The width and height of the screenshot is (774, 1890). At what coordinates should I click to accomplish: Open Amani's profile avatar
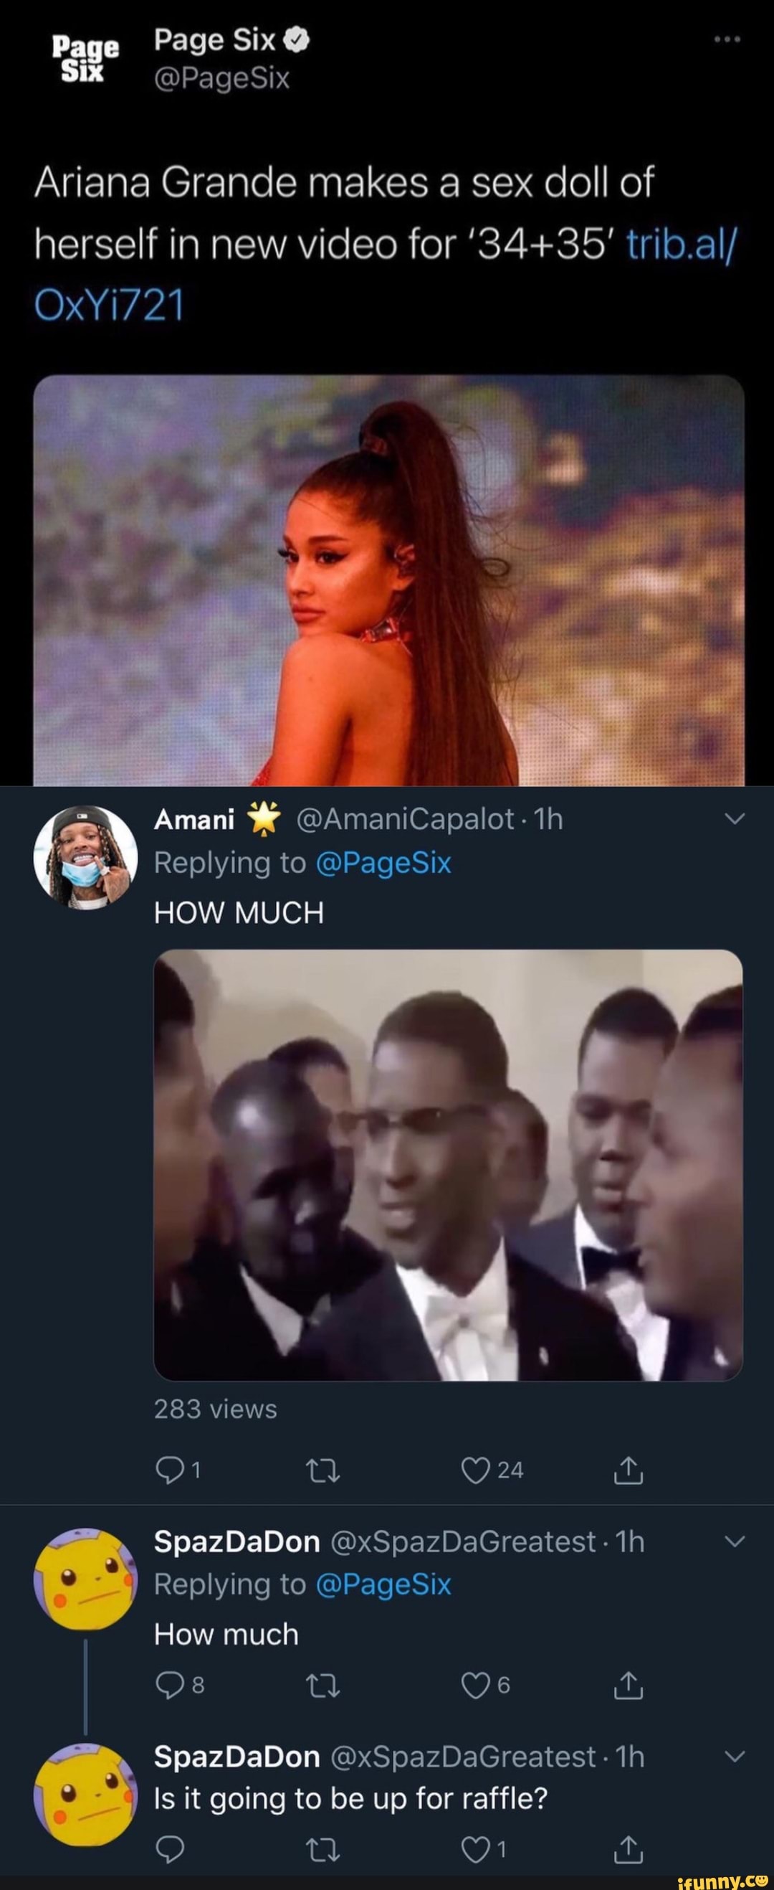pos(86,859)
